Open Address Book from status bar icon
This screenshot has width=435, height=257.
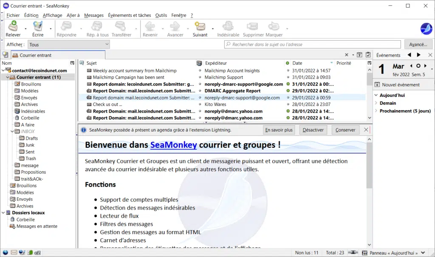click(x=30, y=252)
